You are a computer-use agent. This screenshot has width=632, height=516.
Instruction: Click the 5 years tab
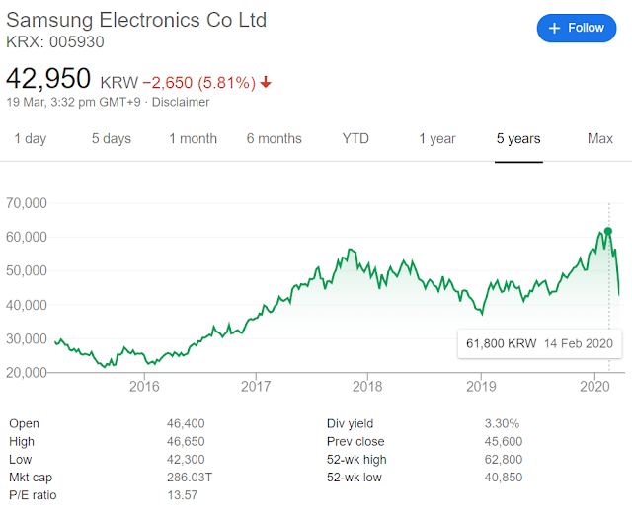[x=518, y=138]
